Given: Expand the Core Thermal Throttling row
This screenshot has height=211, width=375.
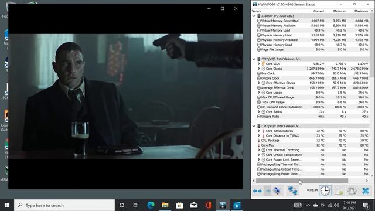Looking at the screenshot, I should (x=258, y=150).
